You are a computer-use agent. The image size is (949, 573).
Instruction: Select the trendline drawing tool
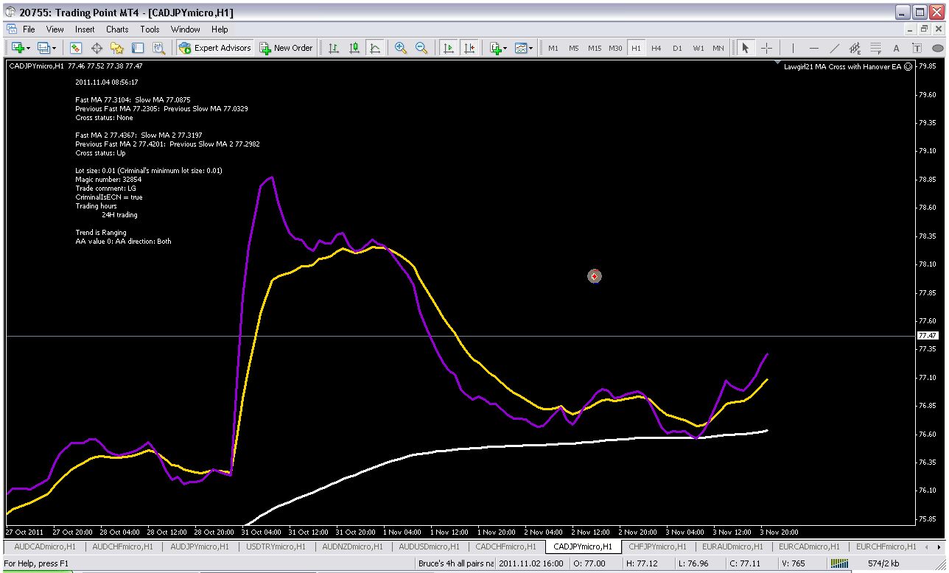click(834, 48)
